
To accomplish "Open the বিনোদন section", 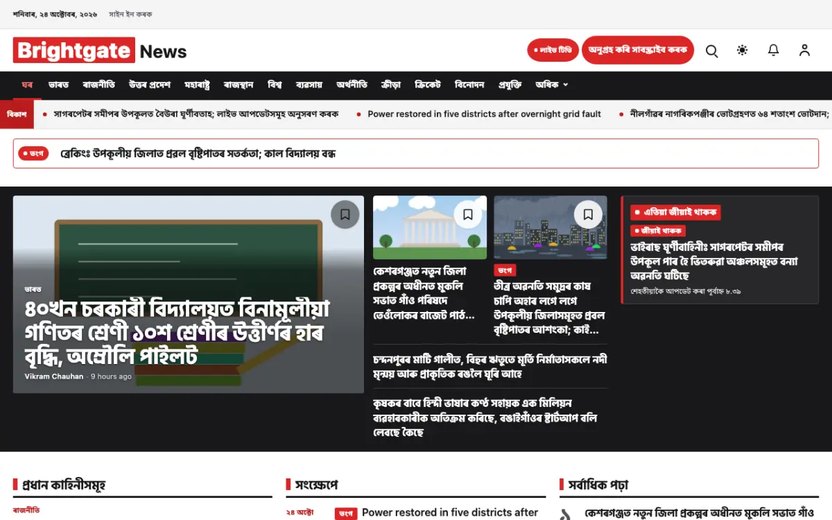I will point(469,85).
